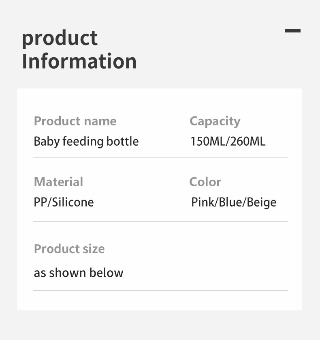Select 'Baby feeding bottle' text

[86, 141]
